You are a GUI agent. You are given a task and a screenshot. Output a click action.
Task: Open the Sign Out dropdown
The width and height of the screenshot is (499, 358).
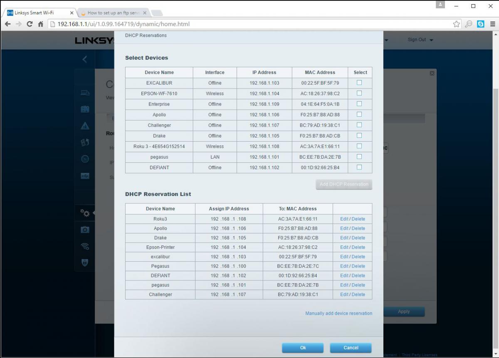[420, 39]
